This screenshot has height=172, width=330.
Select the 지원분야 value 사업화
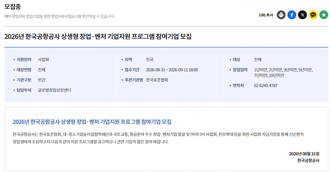tap(43, 59)
